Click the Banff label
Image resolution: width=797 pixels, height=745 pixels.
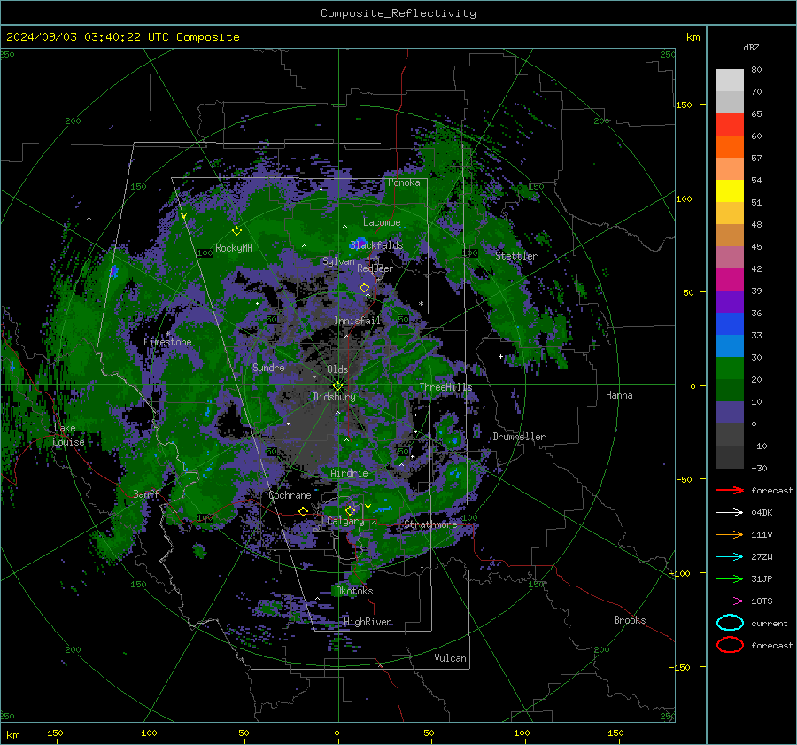coord(146,493)
